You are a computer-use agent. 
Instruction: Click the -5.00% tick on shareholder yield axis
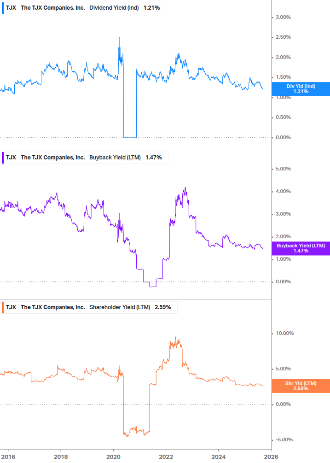tap(284, 440)
